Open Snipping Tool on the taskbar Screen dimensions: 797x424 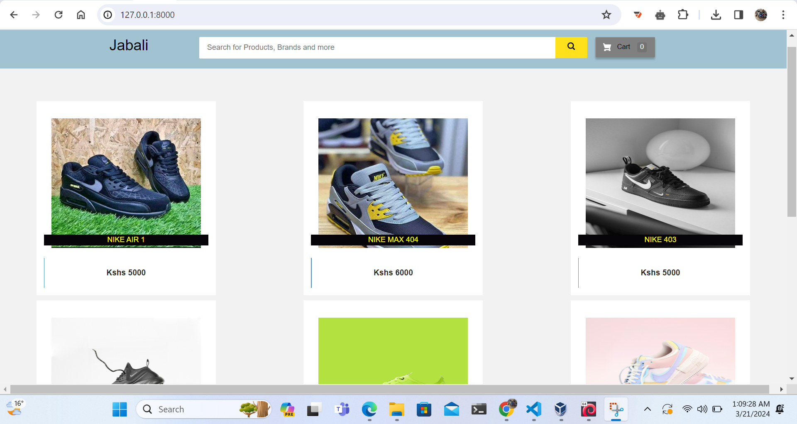(616, 409)
